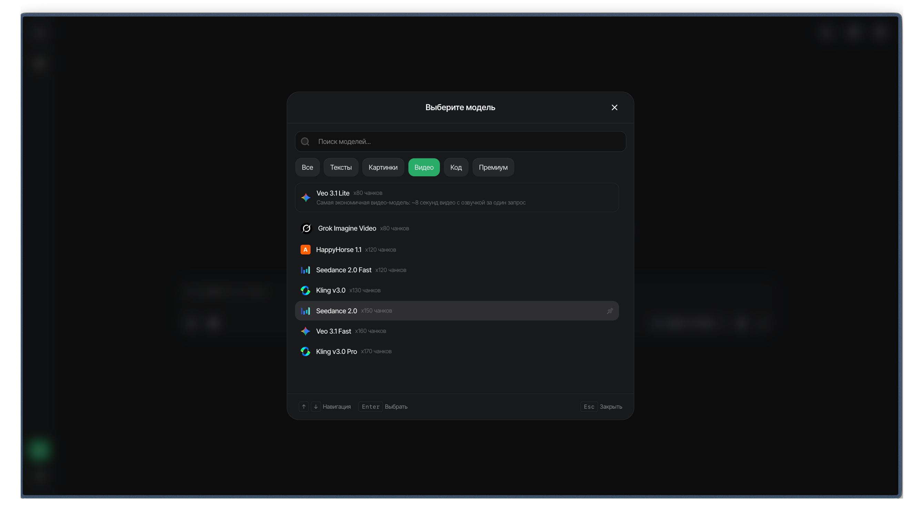Click the HappyHorse 1.1 orange icon
The image size is (921, 524).
pos(305,250)
